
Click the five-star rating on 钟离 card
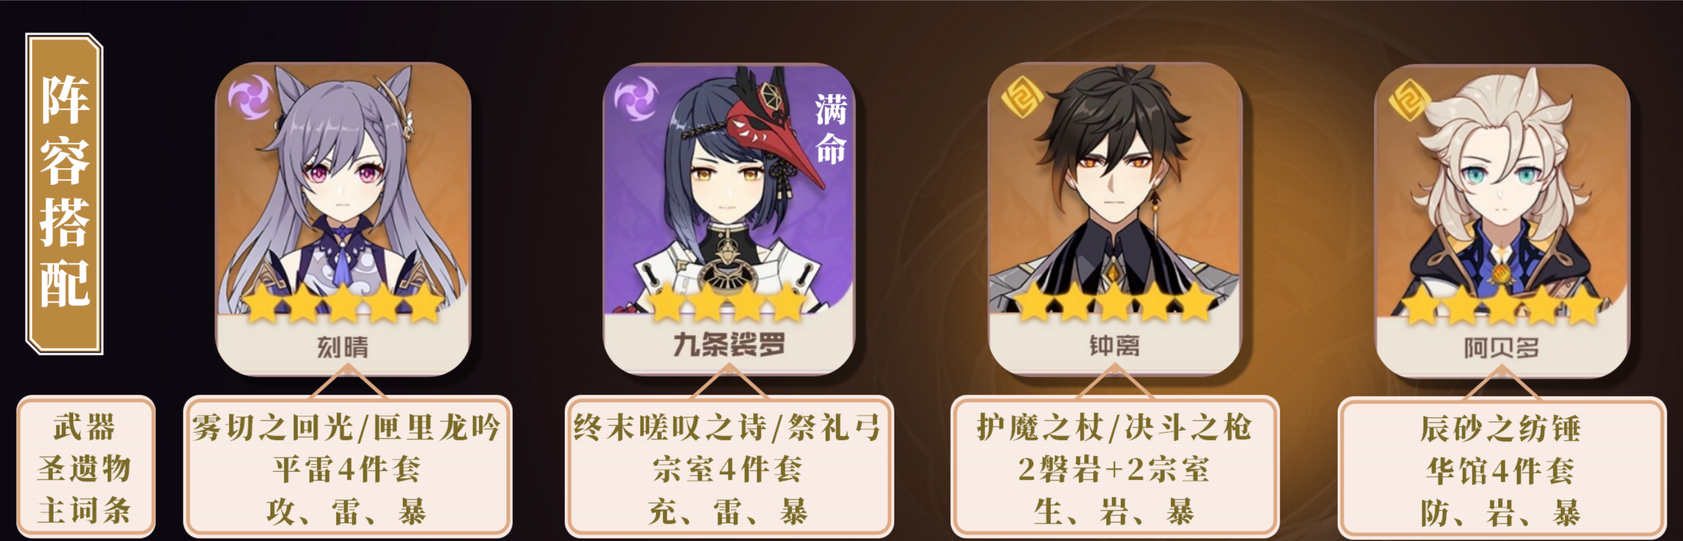pos(1115,303)
